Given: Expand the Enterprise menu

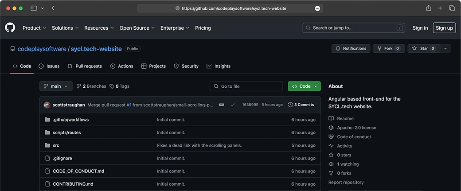Looking at the screenshot, I should [175, 28].
